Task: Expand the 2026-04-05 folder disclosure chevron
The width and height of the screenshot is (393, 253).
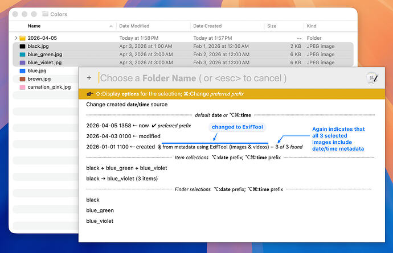Action: pos(16,38)
